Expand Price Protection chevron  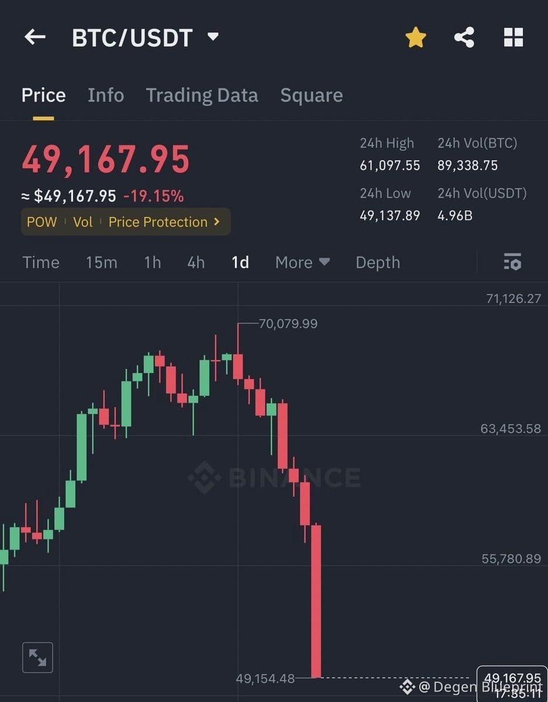point(217,222)
